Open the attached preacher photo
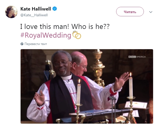The image size is (161, 126). pos(87,86)
